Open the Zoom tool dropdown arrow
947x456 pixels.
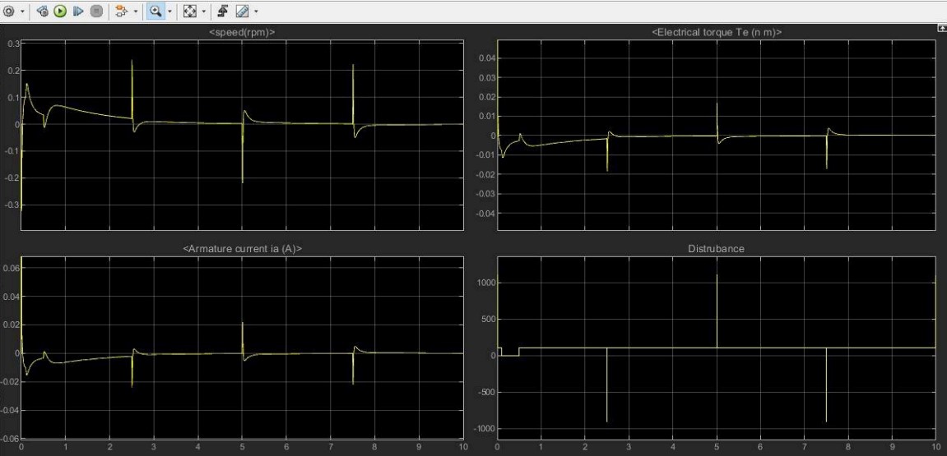pyautogui.click(x=169, y=12)
